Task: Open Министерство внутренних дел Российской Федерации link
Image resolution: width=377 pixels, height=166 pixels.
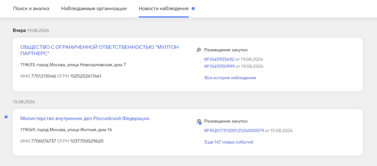Action: [85, 118]
